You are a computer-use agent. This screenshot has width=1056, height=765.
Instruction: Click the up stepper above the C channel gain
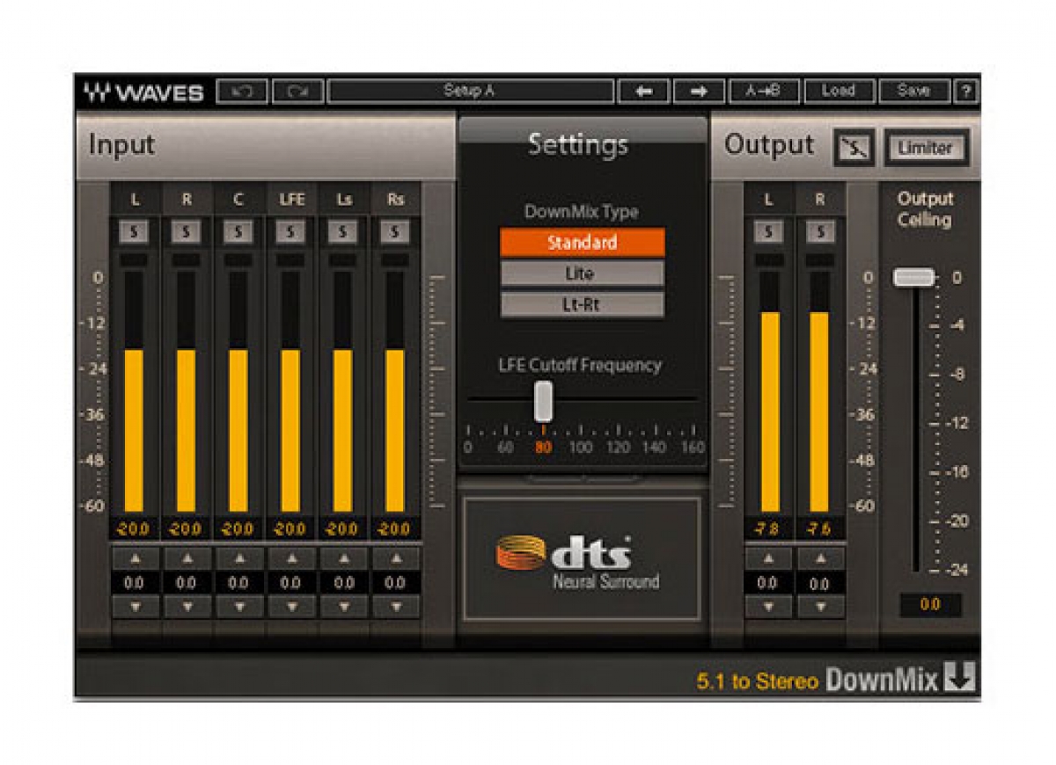237,557
